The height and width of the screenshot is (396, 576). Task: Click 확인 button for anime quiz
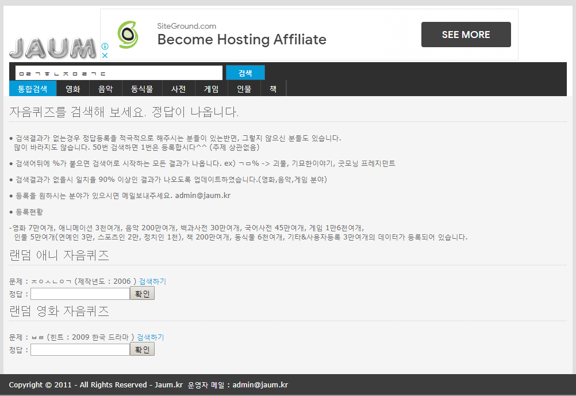(x=142, y=294)
